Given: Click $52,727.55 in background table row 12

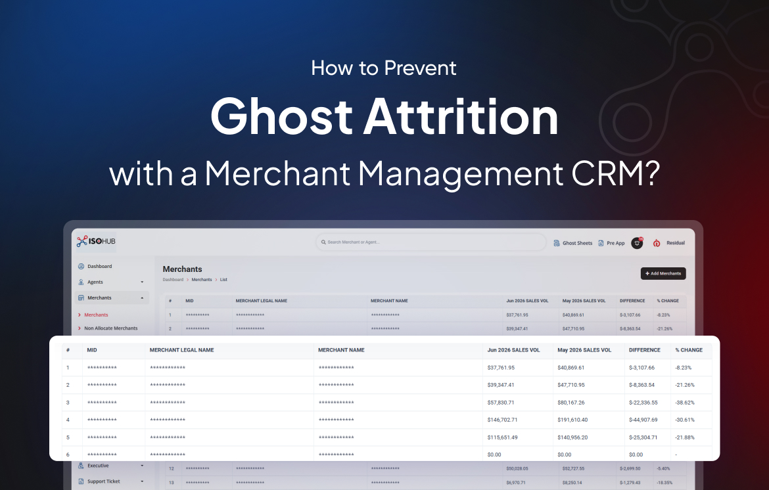Looking at the screenshot, I should (x=573, y=468).
